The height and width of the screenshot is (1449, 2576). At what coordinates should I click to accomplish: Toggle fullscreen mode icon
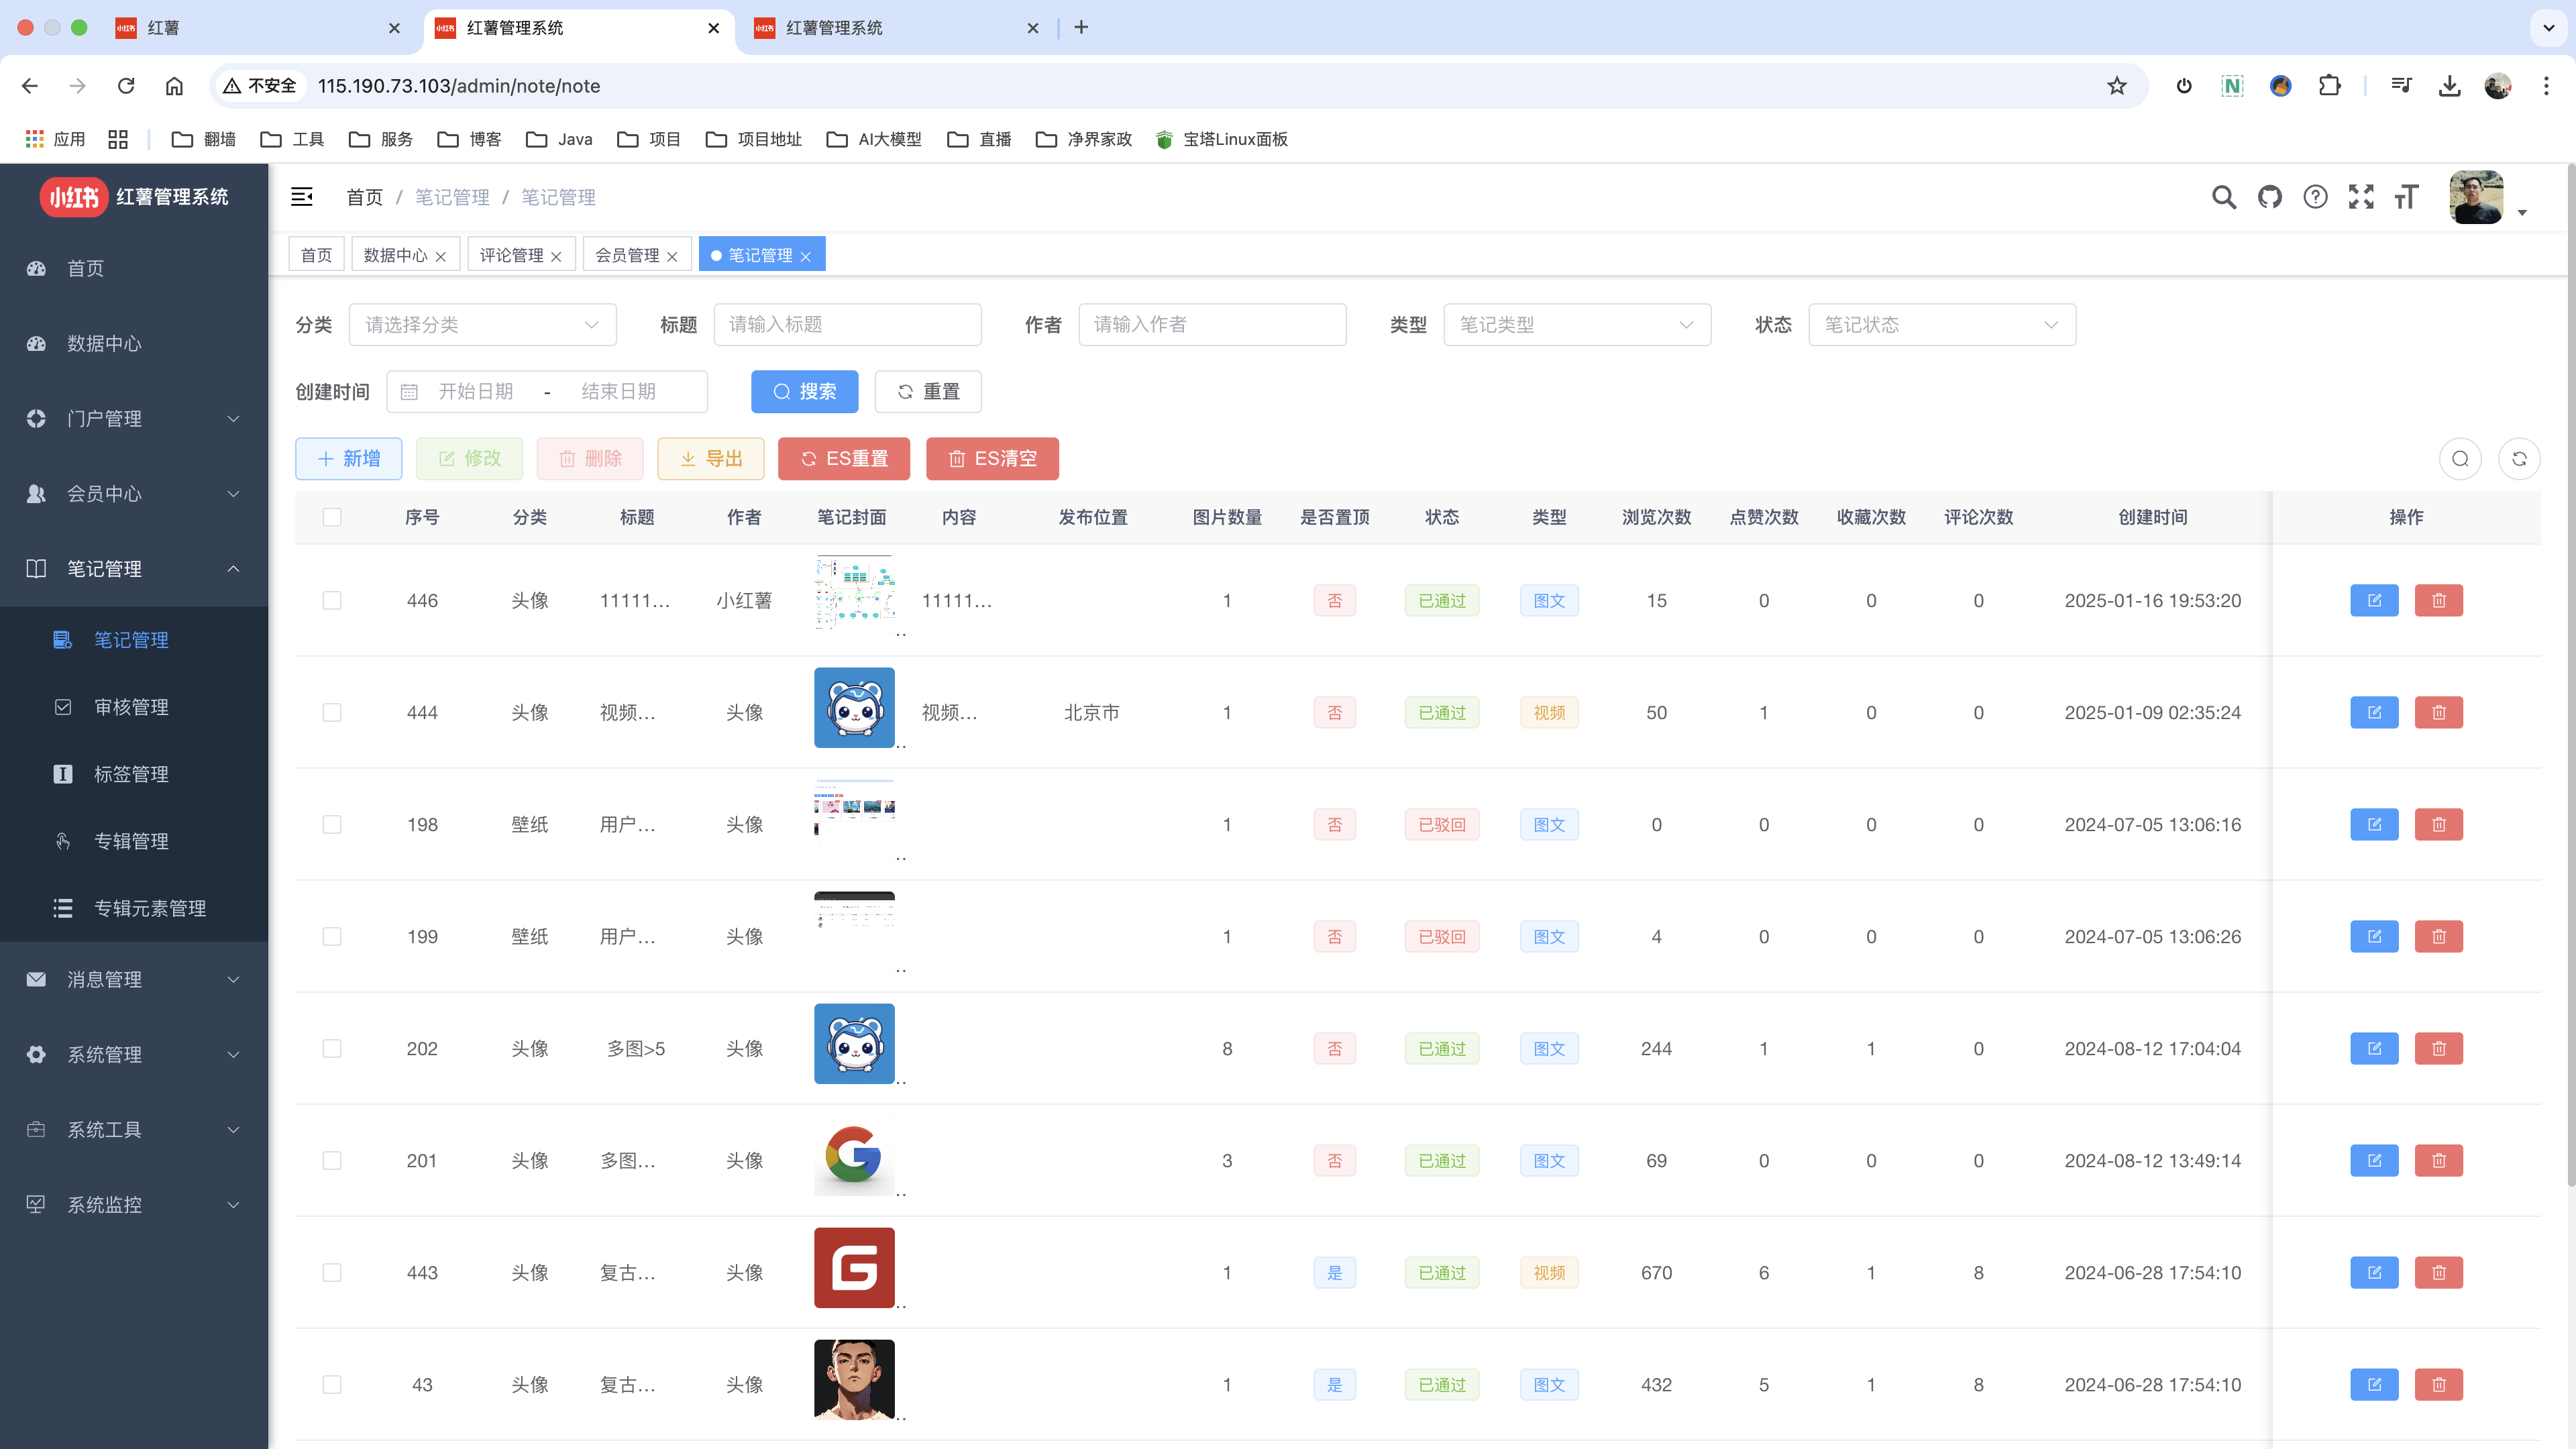tap(2360, 197)
